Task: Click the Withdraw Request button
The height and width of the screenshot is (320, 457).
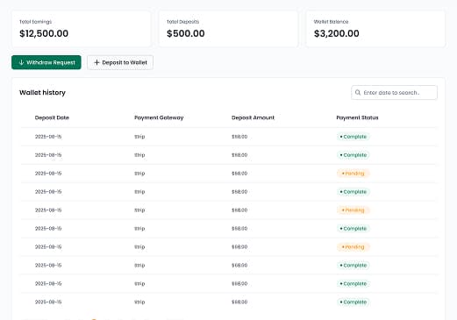Action: click(x=46, y=62)
